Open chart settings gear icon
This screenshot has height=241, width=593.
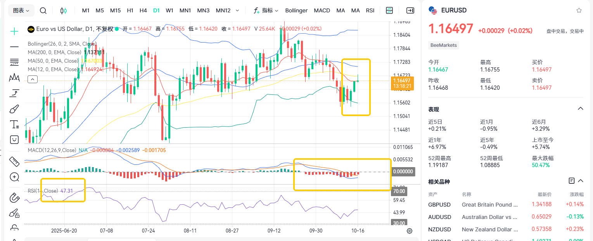410,231
